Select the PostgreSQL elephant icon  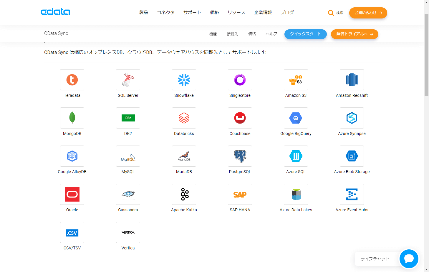tap(240, 156)
